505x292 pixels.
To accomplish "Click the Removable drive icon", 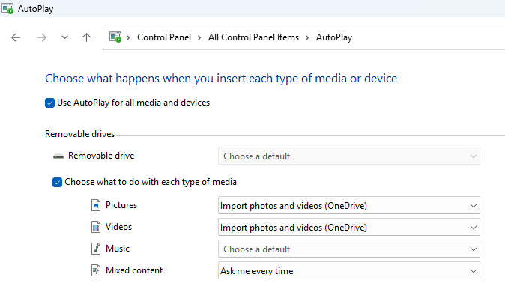I will pos(58,156).
